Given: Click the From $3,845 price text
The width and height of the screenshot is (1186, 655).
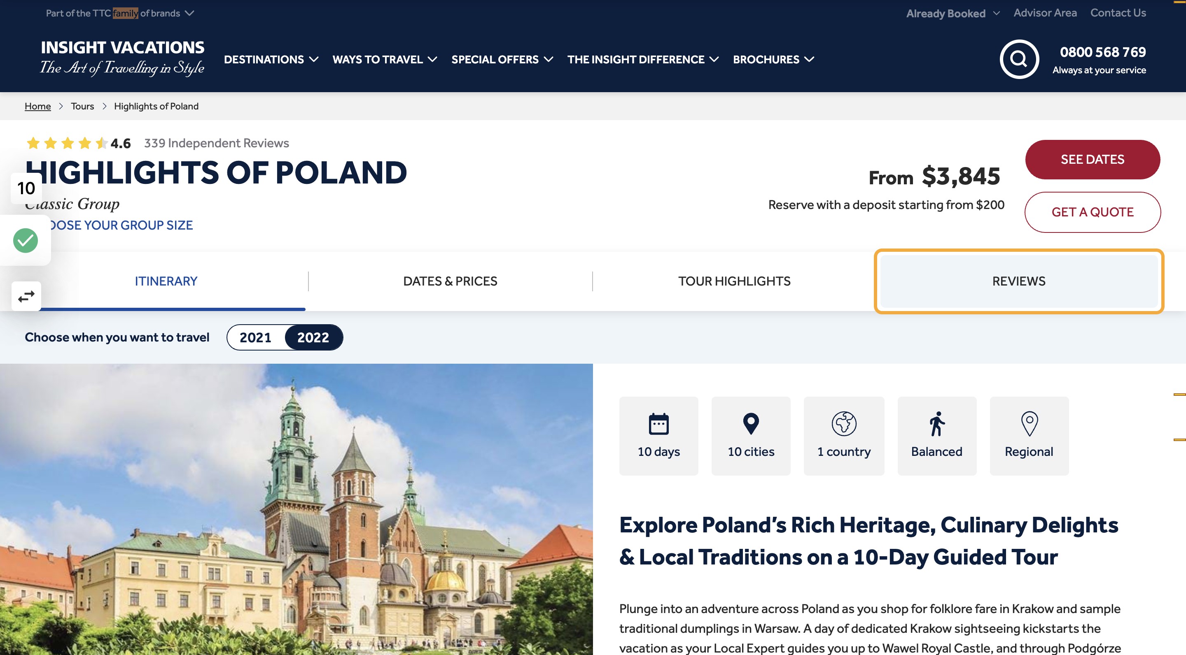Looking at the screenshot, I should [934, 176].
